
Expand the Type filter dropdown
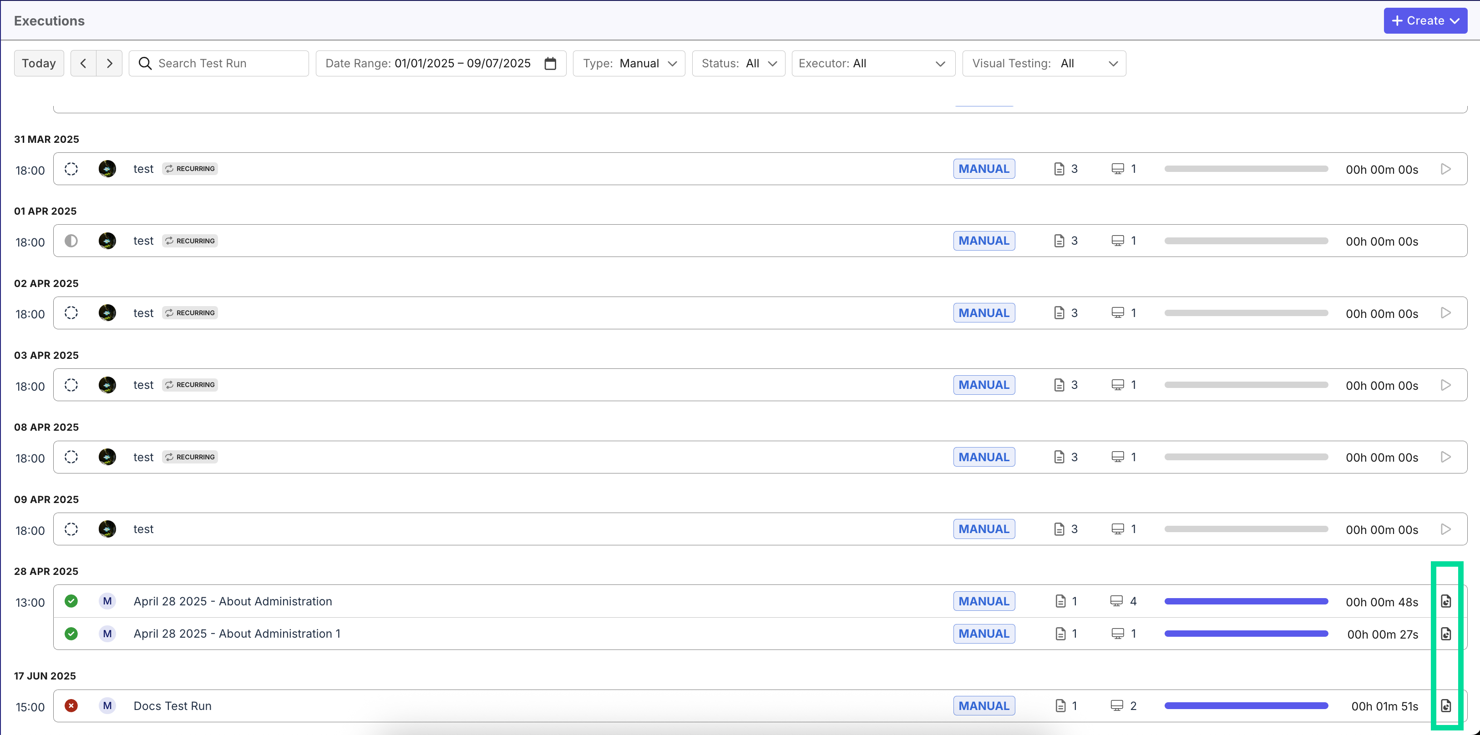pyautogui.click(x=629, y=63)
